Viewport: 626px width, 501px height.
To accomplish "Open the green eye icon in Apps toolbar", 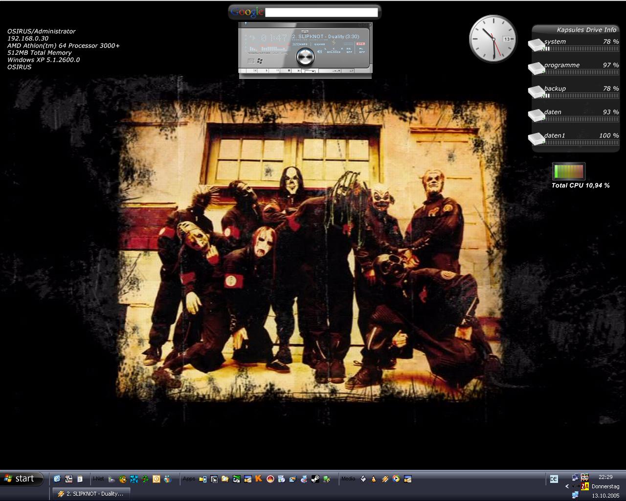I will pos(237,479).
